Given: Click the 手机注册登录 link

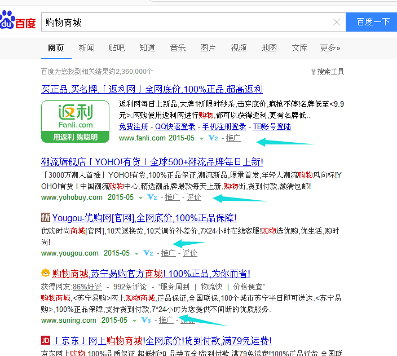Looking at the screenshot, I should (x=224, y=126).
